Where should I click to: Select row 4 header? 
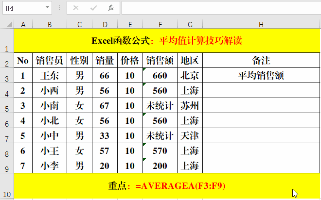(x=7, y=90)
